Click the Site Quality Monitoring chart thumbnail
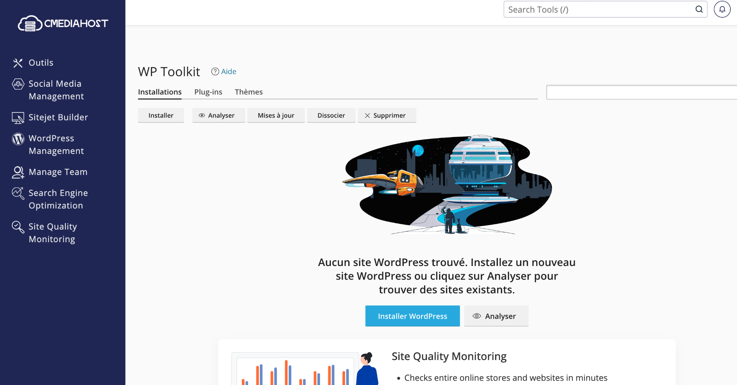The image size is (737, 385). [x=305, y=368]
